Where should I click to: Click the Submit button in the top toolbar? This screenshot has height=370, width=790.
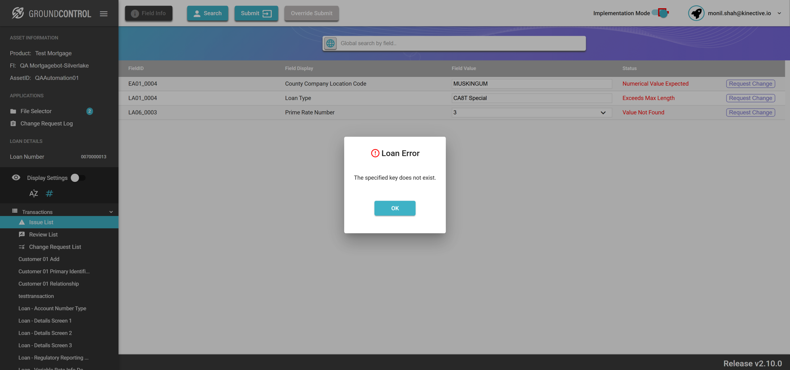256,13
